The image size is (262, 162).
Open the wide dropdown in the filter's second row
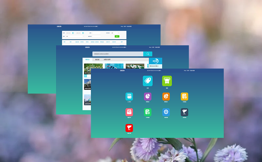[75, 36]
